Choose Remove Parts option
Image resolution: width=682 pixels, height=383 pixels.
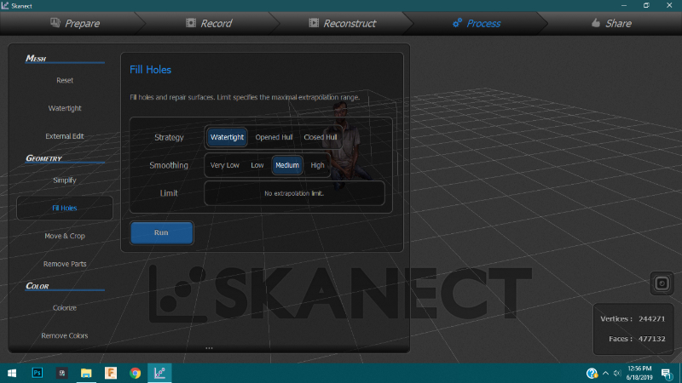(65, 264)
